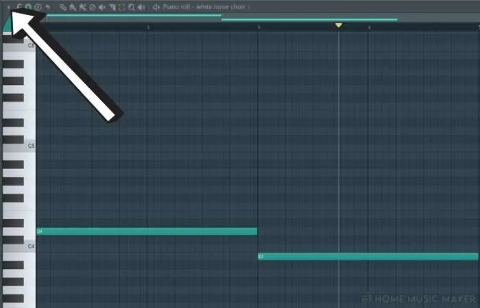Click the curved back-arrow icon after Stamp
Screen dimensions: 480x308
[47, 7]
